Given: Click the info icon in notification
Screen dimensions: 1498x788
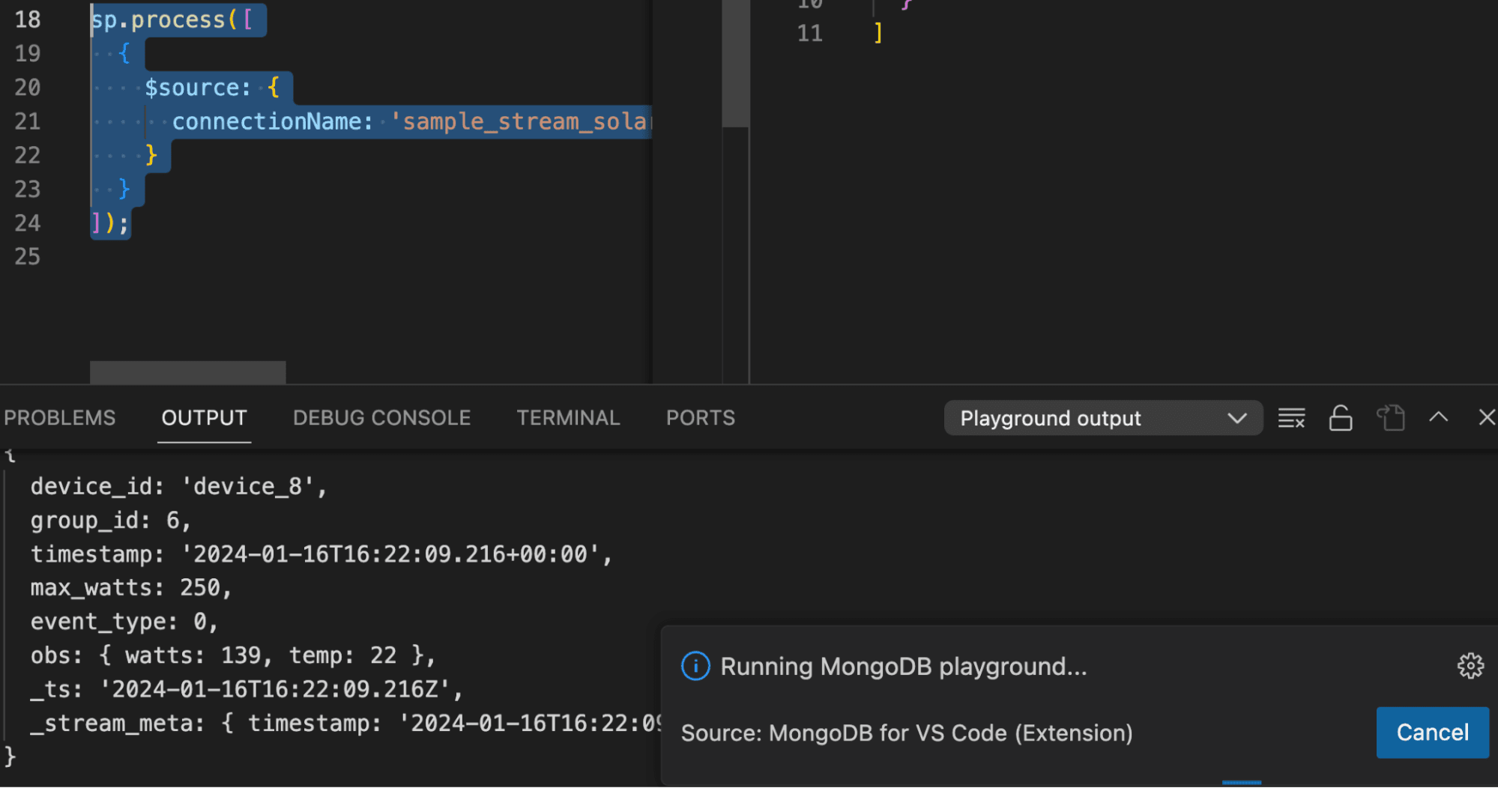Looking at the screenshot, I should pos(695,666).
